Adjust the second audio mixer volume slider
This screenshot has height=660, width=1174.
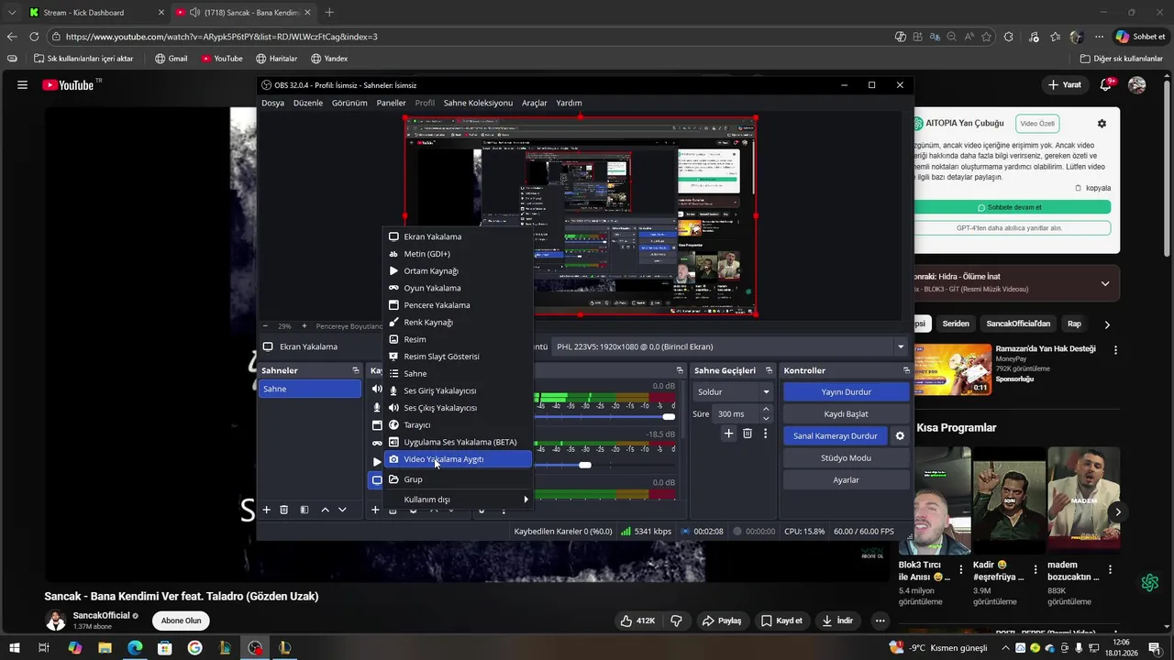(585, 465)
